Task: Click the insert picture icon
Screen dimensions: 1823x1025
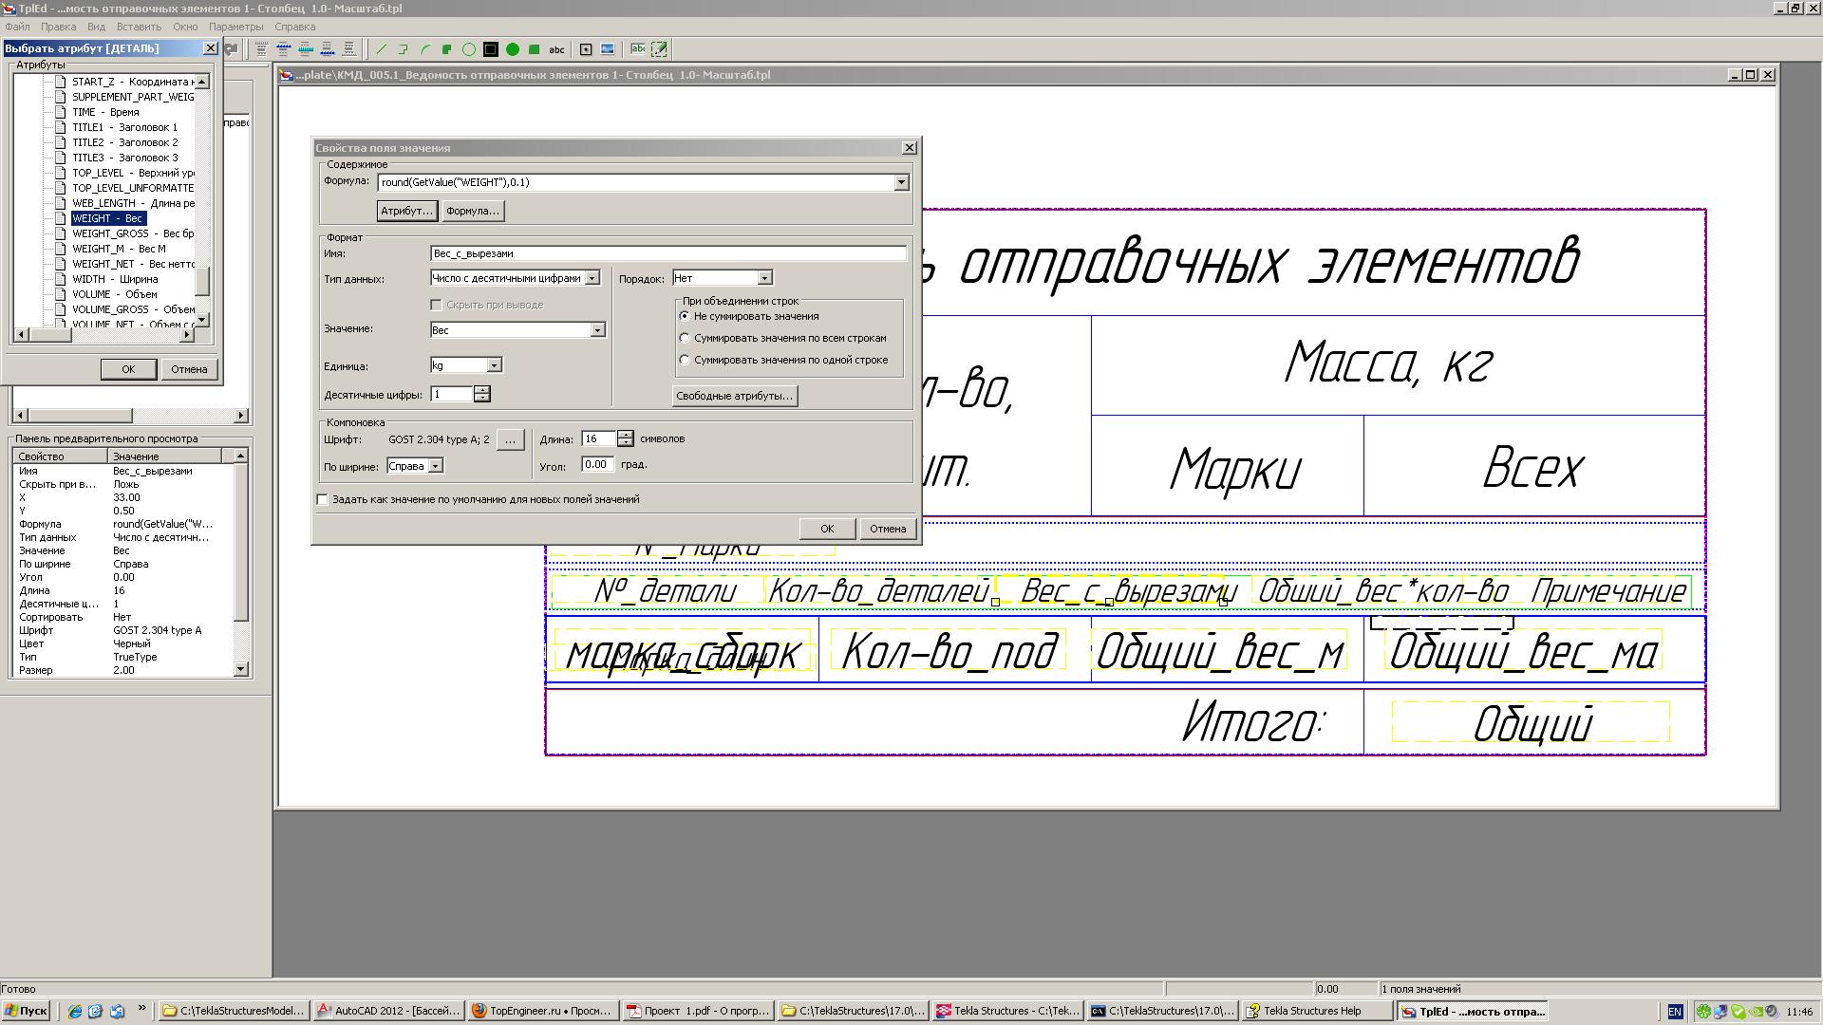Action: tap(608, 49)
